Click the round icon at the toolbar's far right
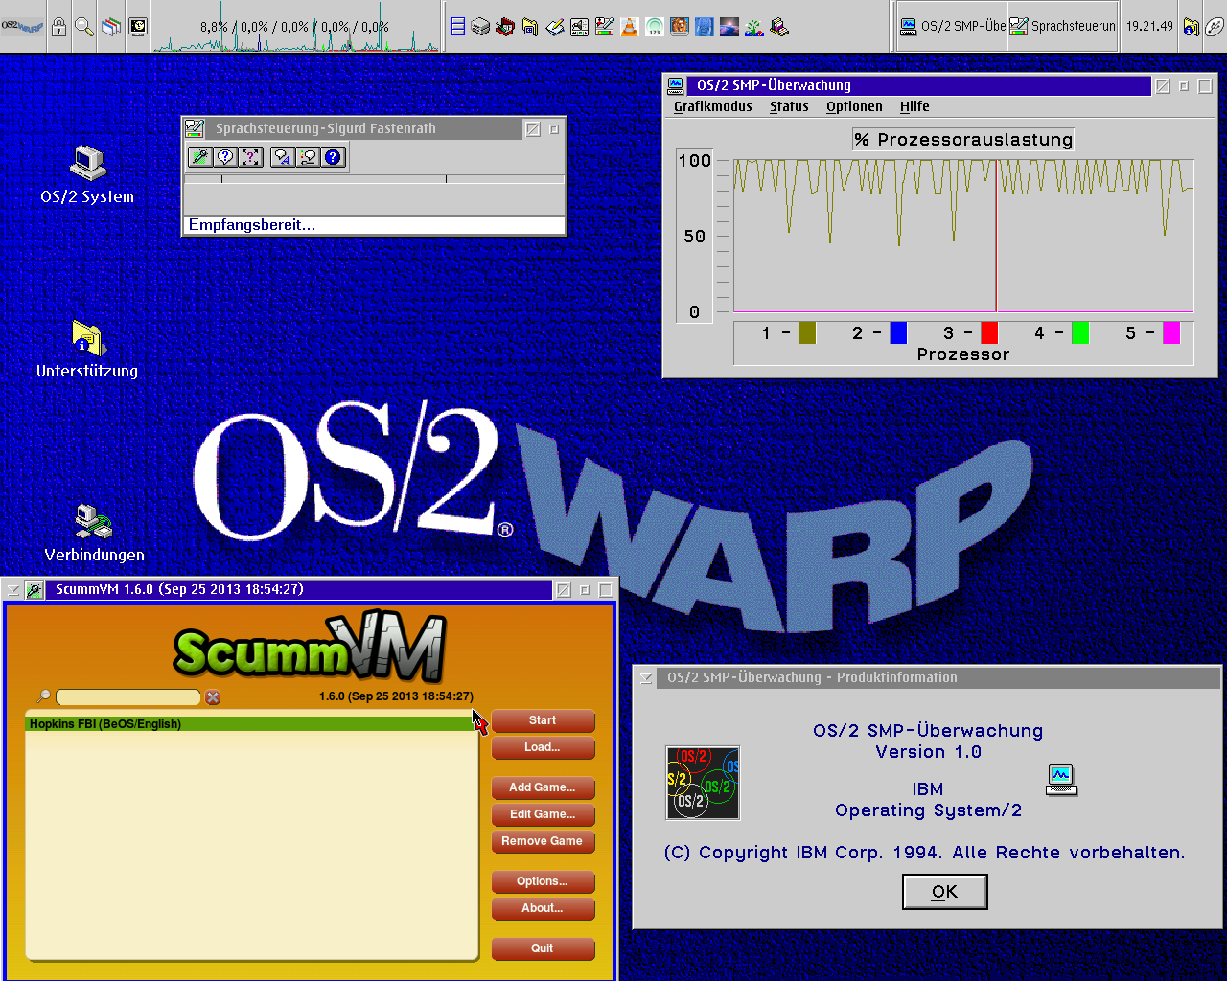Viewport: 1227px width, 981px height. point(1214,27)
